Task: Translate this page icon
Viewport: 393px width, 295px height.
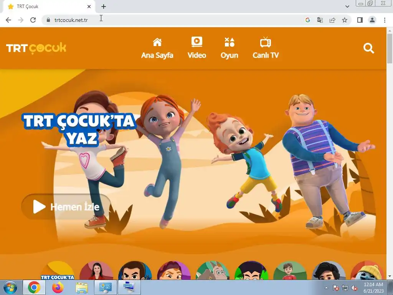Action: pos(320,20)
